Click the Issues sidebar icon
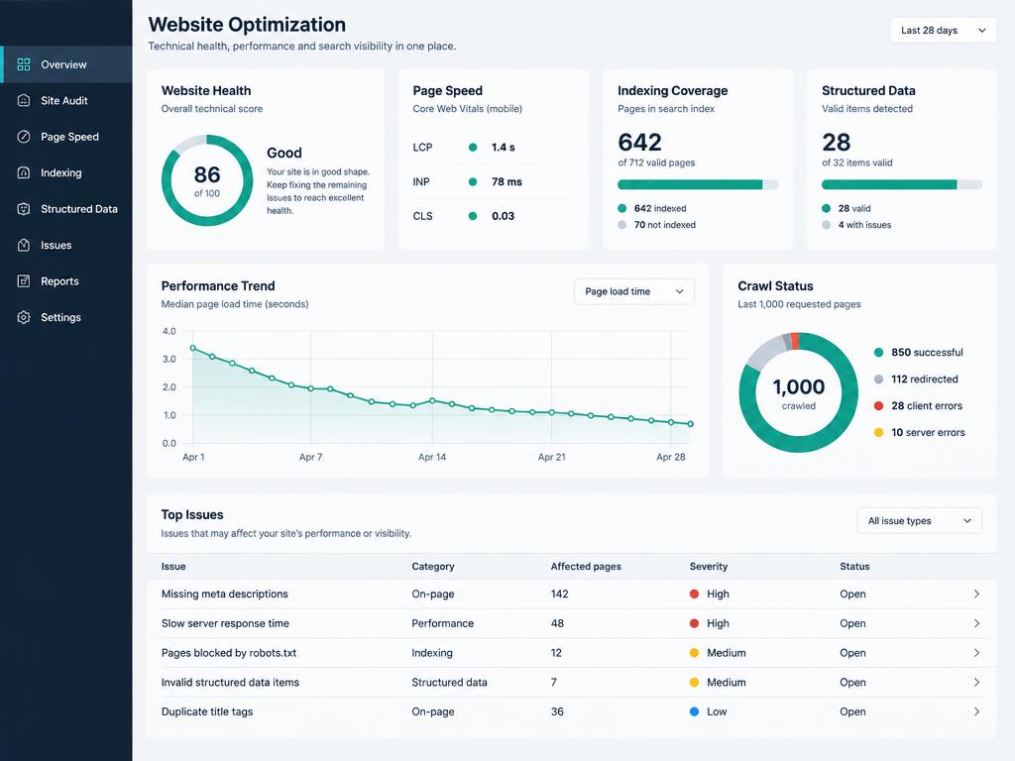This screenshot has height=761, width=1015. pos(24,246)
